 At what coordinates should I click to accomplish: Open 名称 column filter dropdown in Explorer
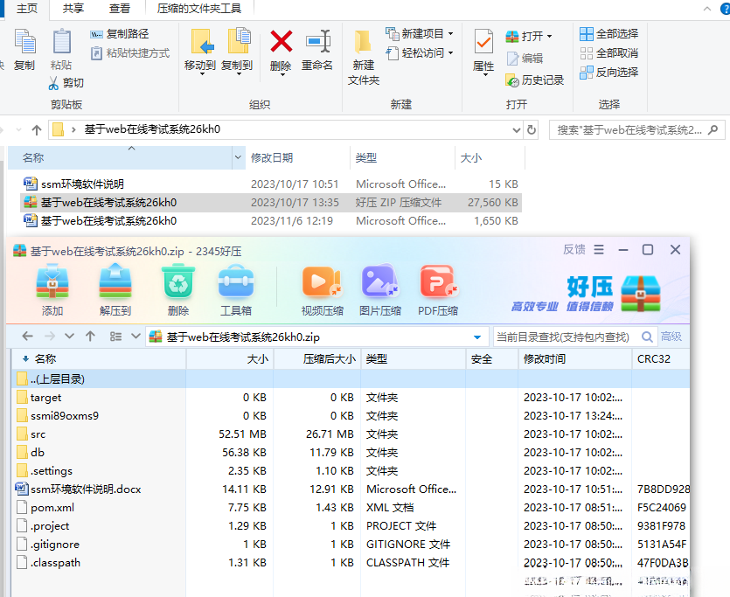click(238, 157)
